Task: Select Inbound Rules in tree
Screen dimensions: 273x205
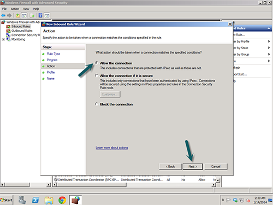Action: click(21, 26)
